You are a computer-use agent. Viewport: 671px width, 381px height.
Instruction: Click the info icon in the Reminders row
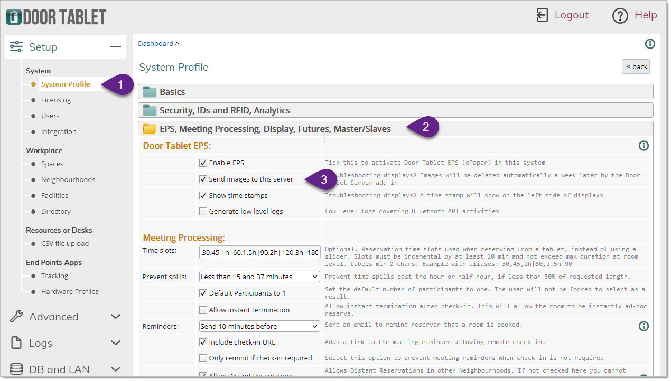pos(643,326)
